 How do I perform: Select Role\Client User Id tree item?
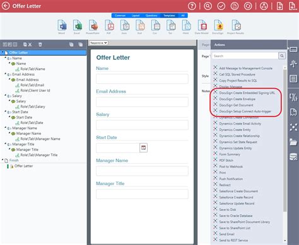[x=35, y=91]
